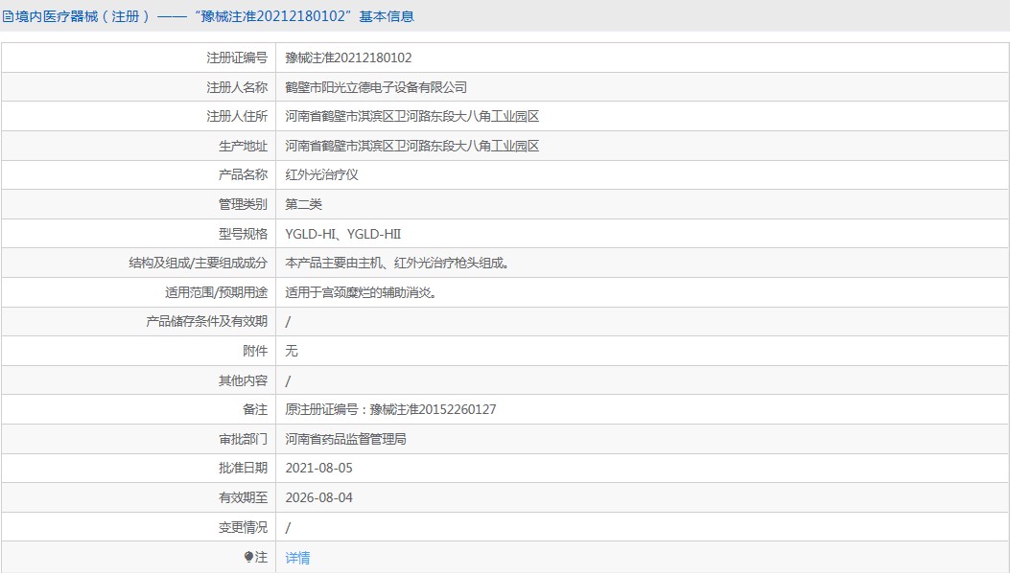The width and height of the screenshot is (1010, 575).
Task: Click the document icon before 境内医疗器械 title
Action: [x=7, y=16]
